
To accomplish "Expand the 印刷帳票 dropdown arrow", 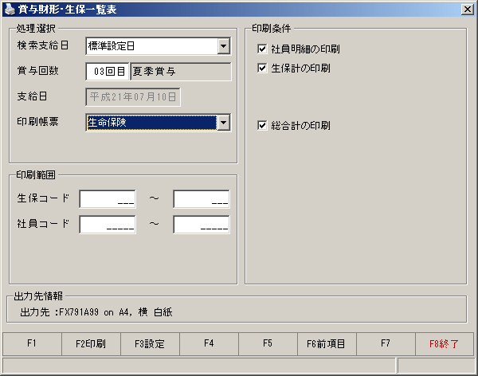I will click(224, 123).
